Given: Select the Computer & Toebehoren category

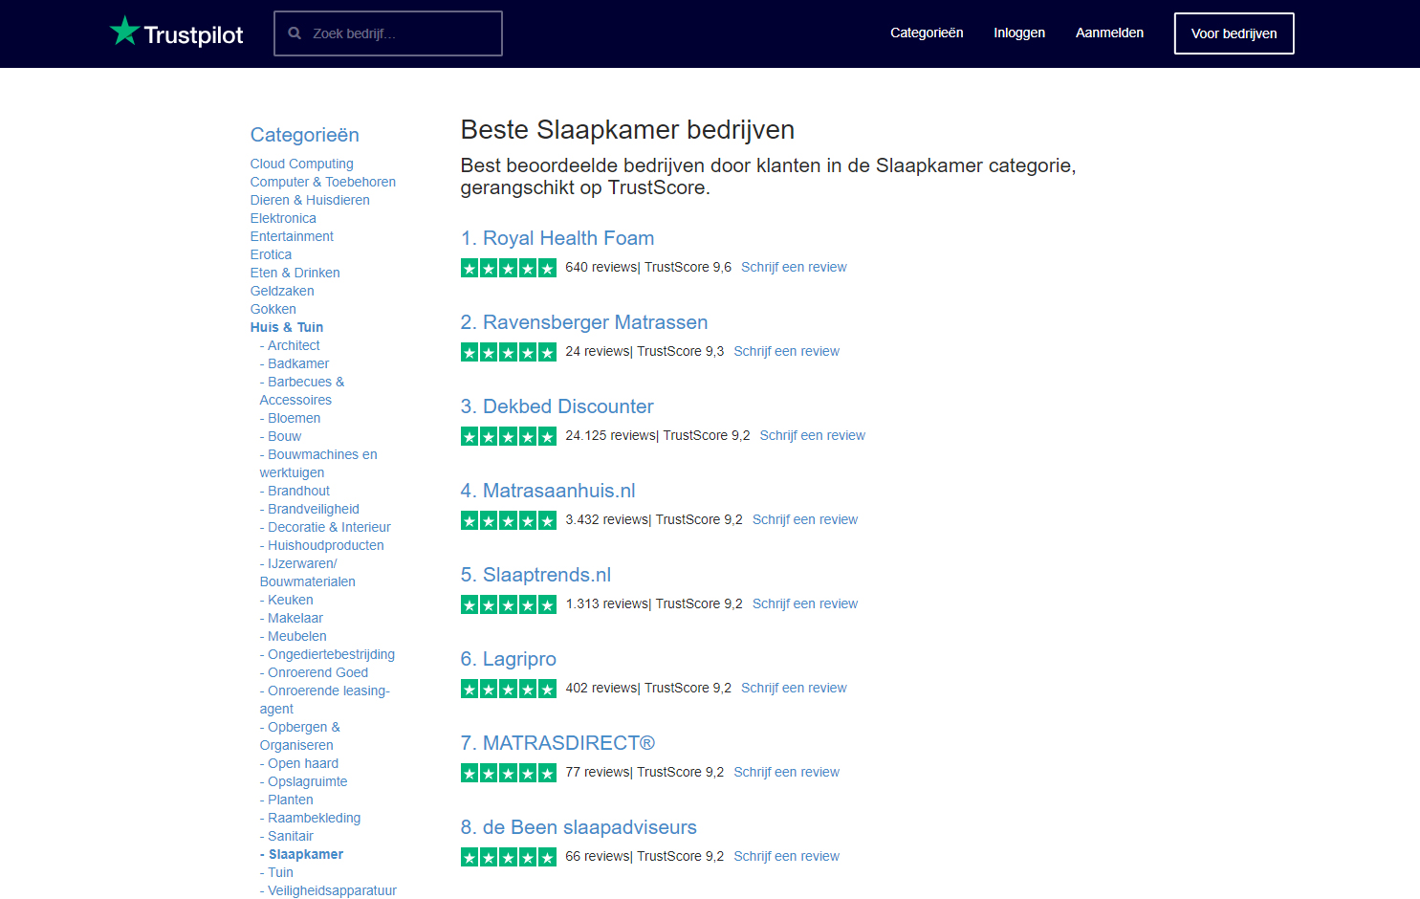Looking at the screenshot, I should pos(322,182).
